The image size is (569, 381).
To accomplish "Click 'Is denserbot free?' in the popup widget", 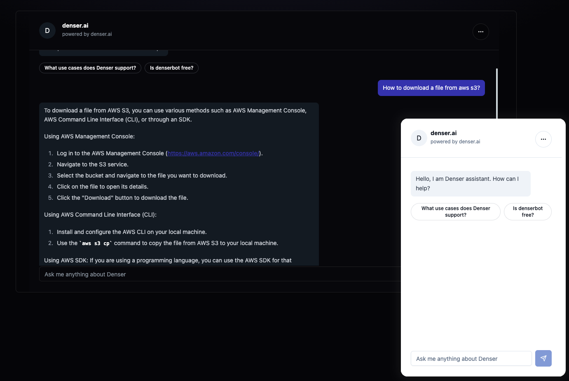I will click(527, 211).
